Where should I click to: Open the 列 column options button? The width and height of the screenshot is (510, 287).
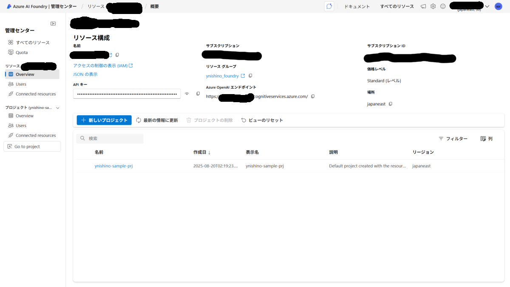pyautogui.click(x=487, y=139)
